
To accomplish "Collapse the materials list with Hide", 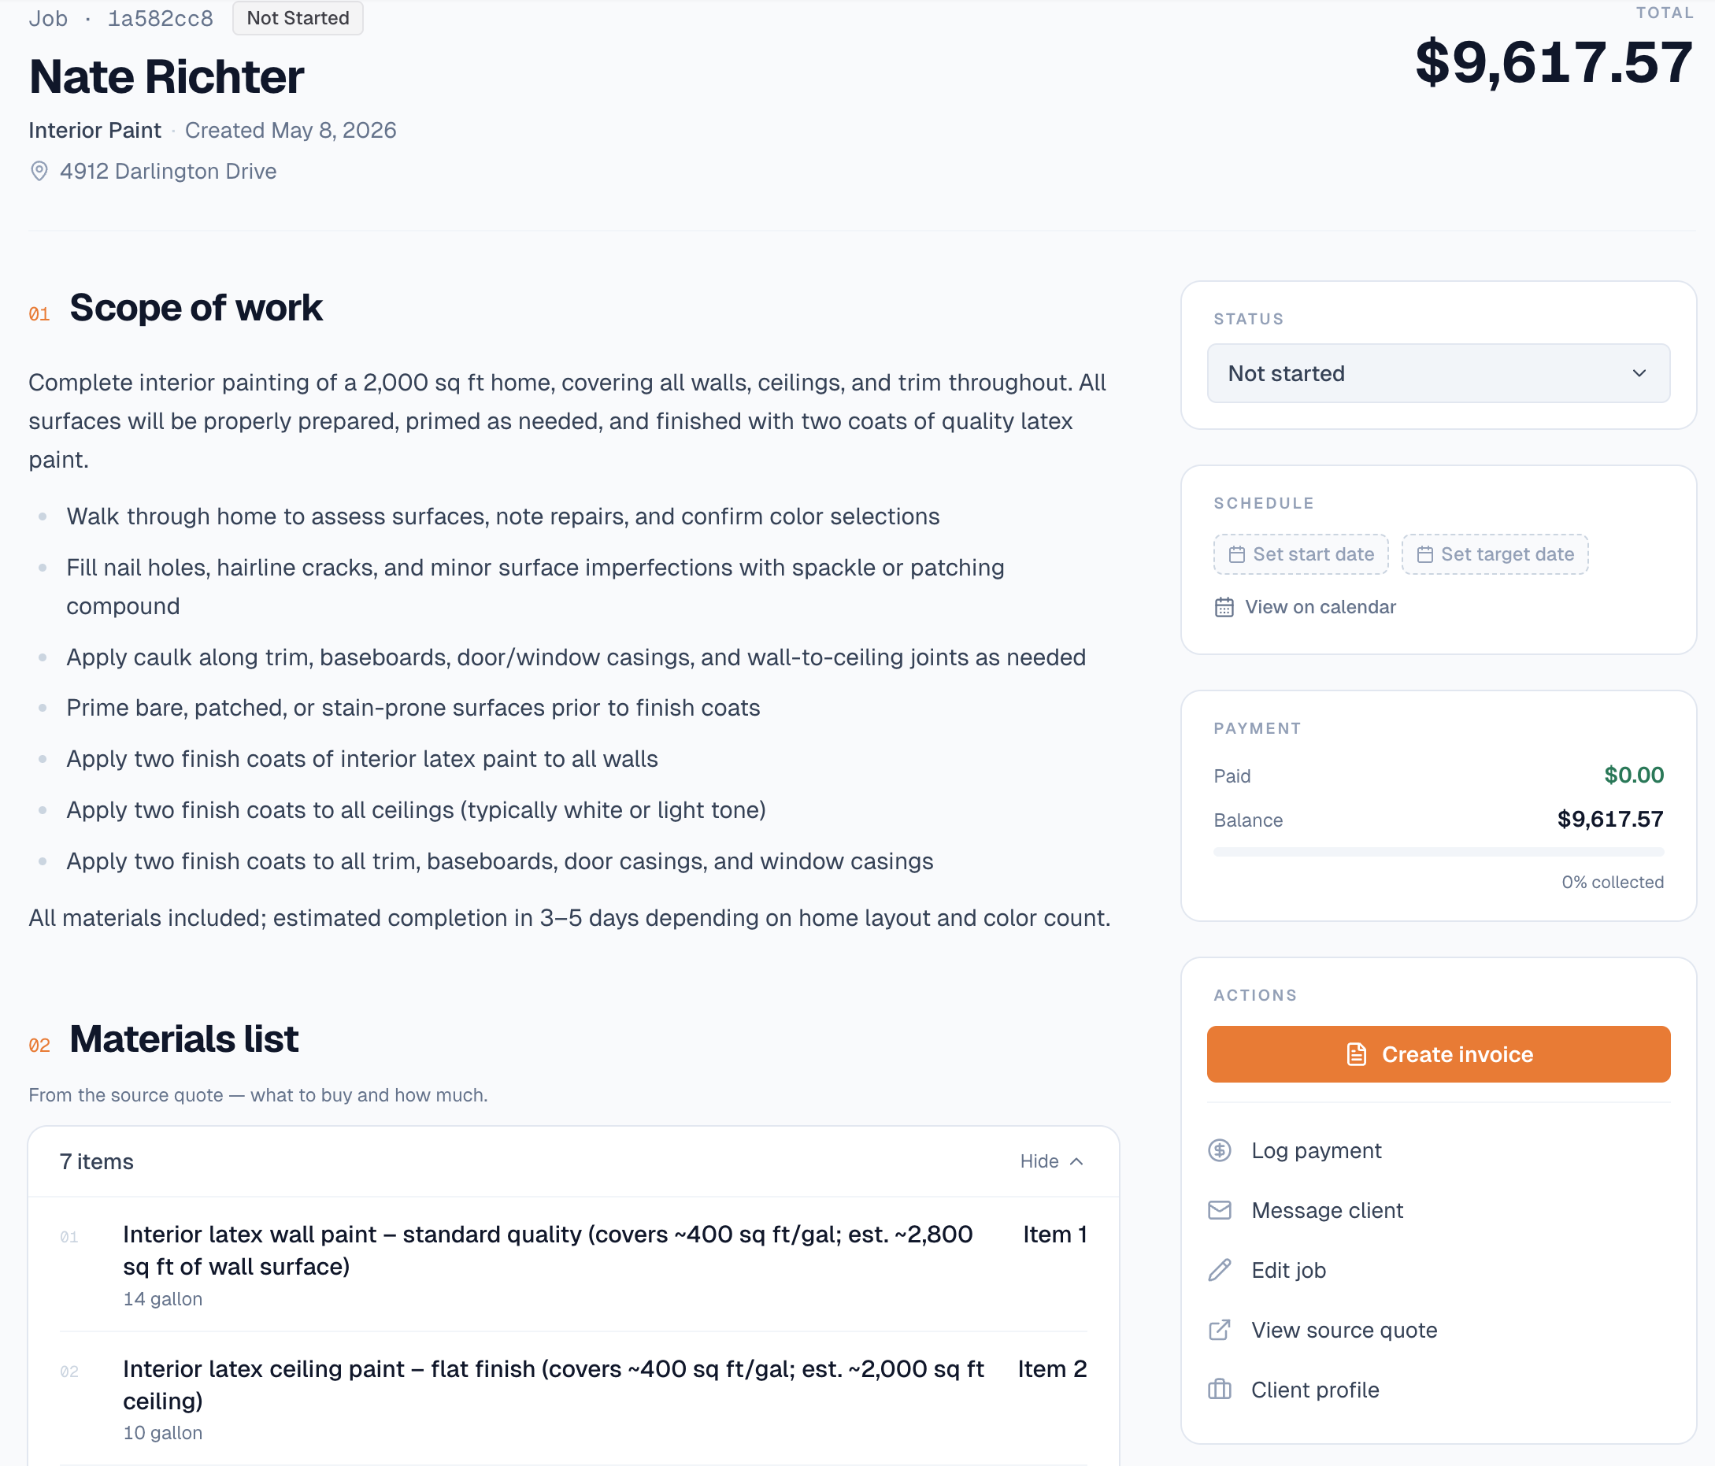I will tap(1051, 1161).
